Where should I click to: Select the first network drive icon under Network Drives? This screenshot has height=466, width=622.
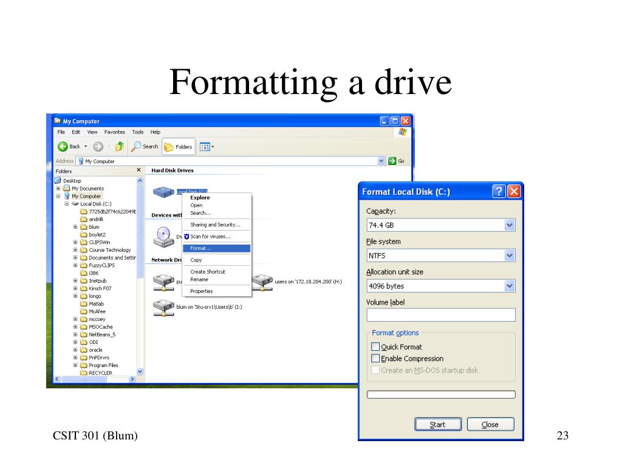click(164, 283)
